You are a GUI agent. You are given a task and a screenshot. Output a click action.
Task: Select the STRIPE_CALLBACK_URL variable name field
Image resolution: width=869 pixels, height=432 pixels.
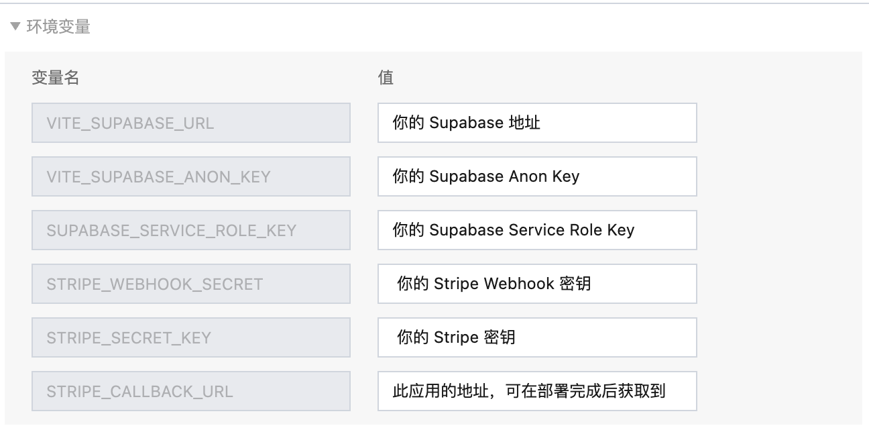coord(191,391)
